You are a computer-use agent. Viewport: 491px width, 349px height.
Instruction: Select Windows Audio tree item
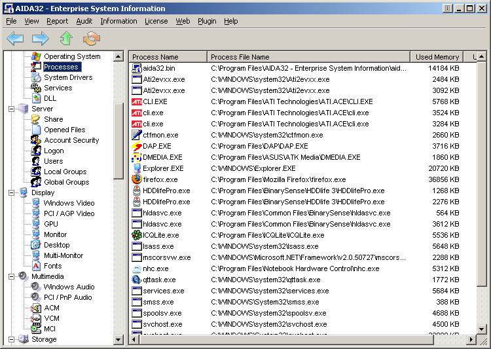69,287
